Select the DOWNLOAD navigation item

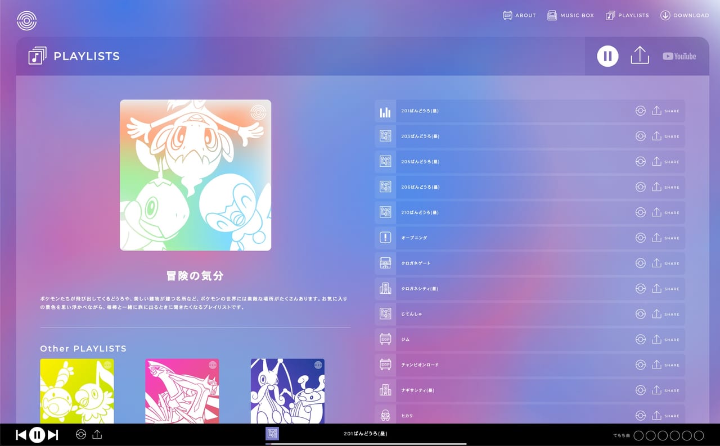685,15
